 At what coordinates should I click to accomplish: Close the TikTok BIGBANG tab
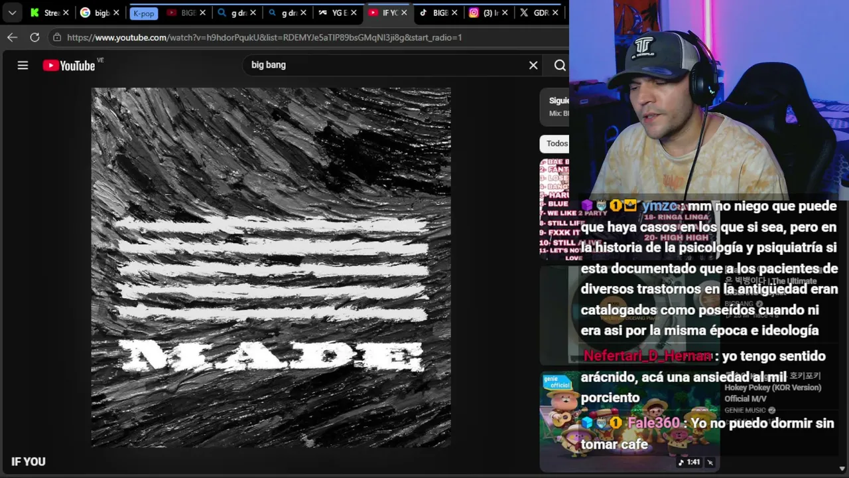(454, 13)
